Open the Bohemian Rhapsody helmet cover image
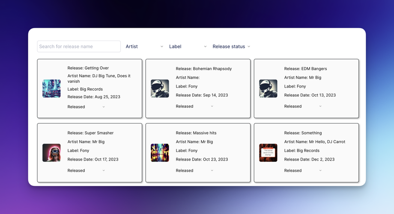The height and width of the screenshot is (214, 394). [x=160, y=88]
